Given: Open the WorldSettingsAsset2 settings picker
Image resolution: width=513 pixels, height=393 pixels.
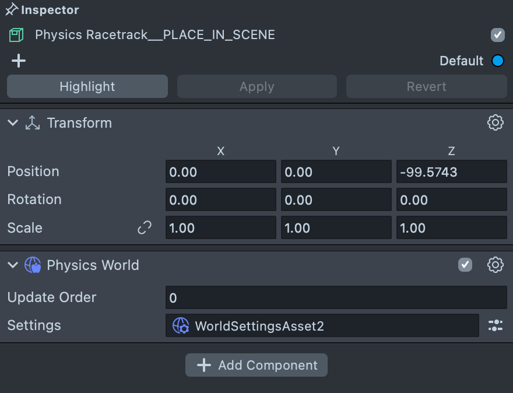Looking at the screenshot, I should 322,325.
